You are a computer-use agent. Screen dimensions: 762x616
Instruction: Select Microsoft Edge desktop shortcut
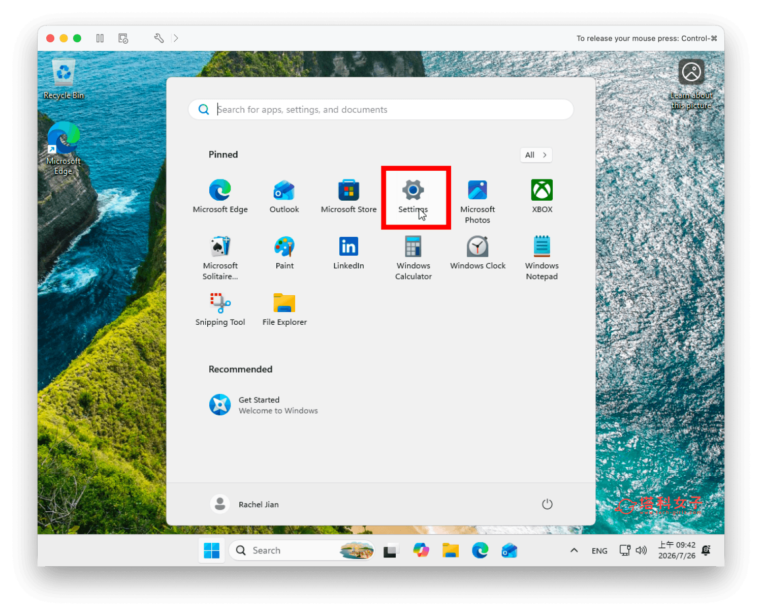coord(63,148)
